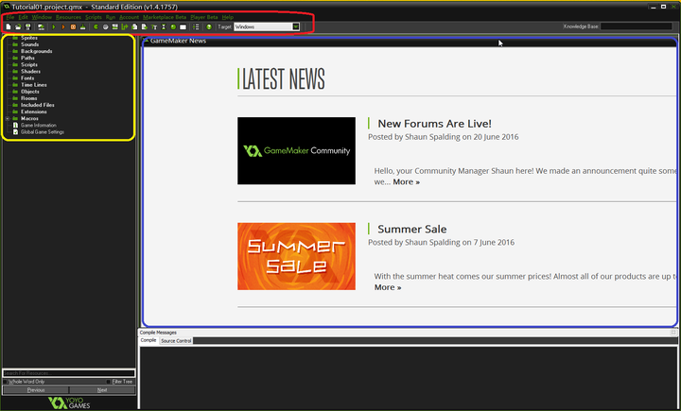Create a font with the T icon
681x411 pixels.
coord(154,26)
